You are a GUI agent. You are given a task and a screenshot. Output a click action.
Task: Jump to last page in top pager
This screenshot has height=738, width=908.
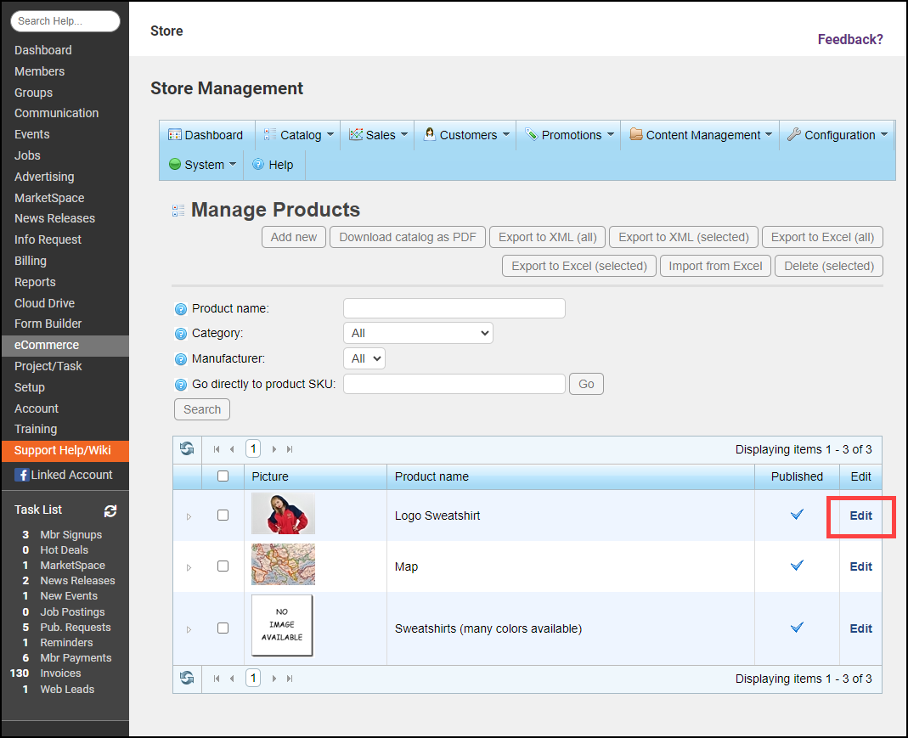290,449
